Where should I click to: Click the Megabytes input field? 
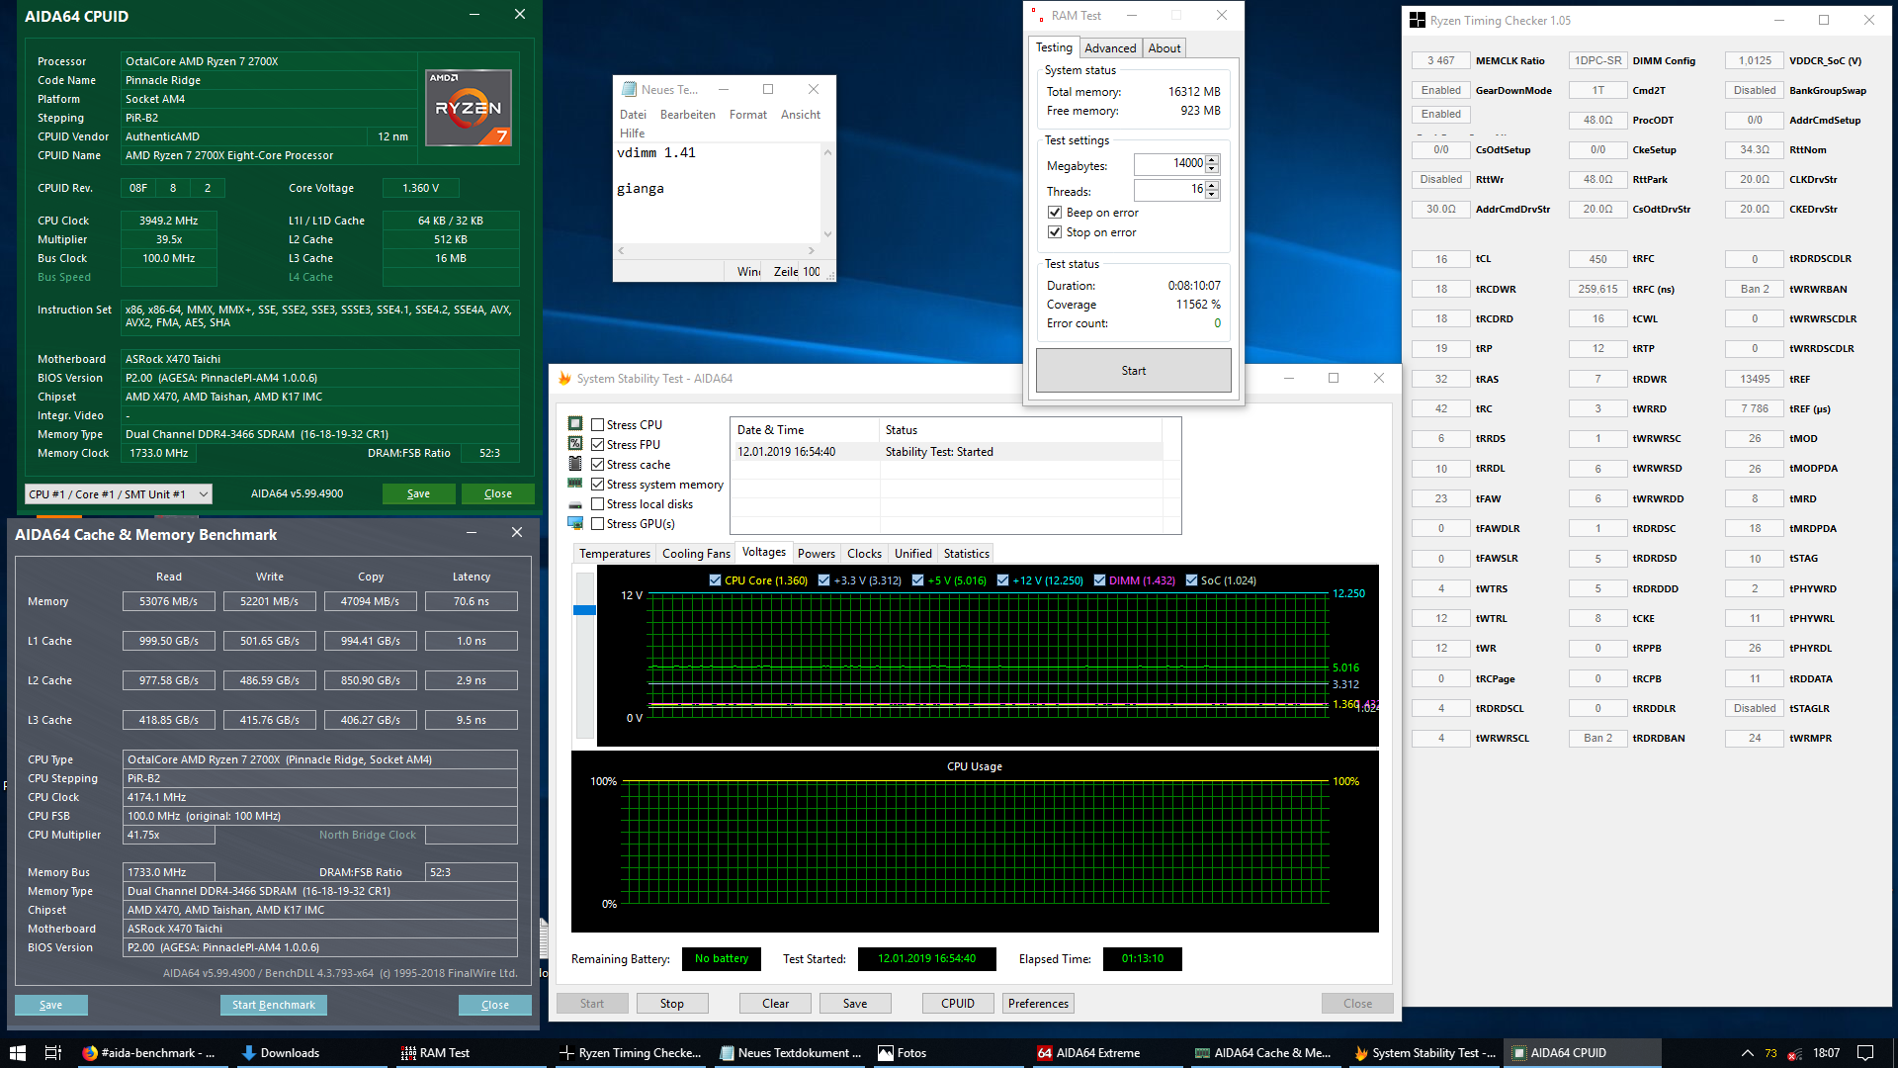[1169, 164]
